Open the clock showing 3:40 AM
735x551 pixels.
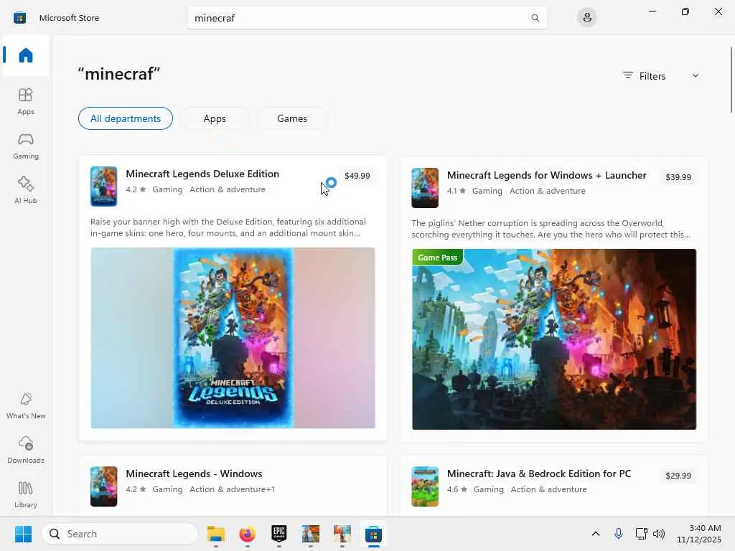[x=699, y=534]
